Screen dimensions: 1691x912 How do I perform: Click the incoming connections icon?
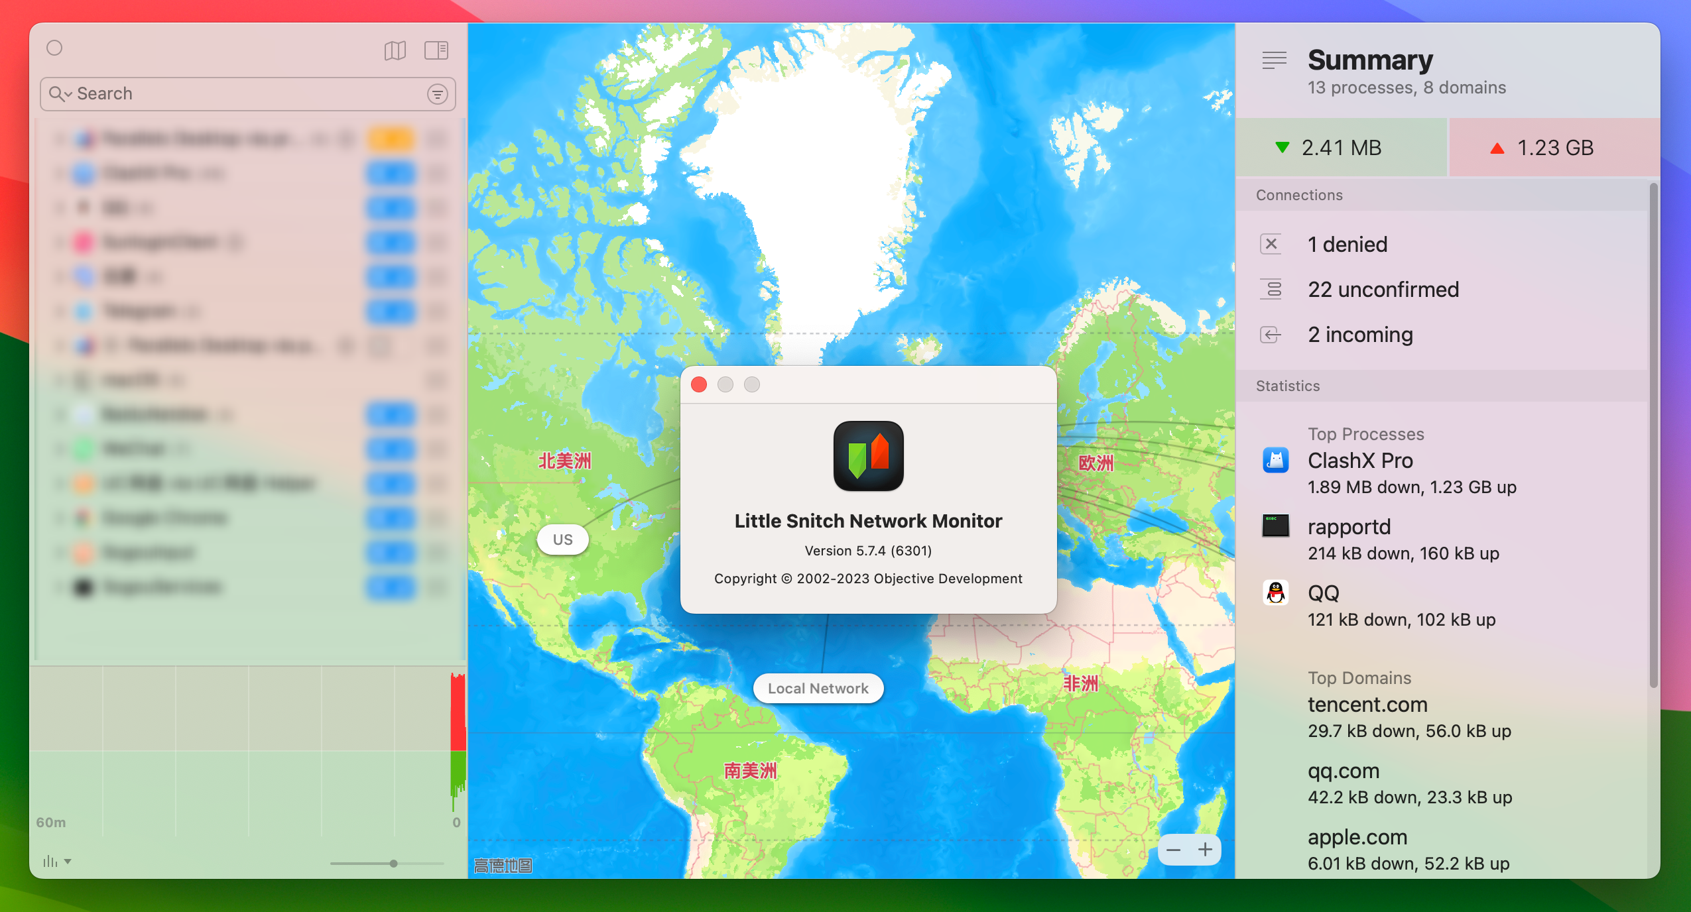1270,333
